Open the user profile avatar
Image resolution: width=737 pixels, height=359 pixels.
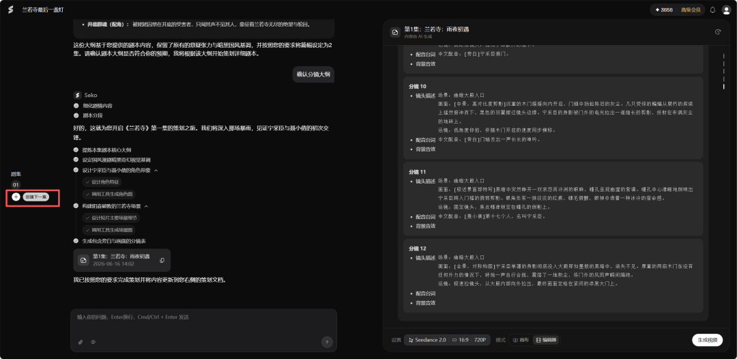(726, 10)
